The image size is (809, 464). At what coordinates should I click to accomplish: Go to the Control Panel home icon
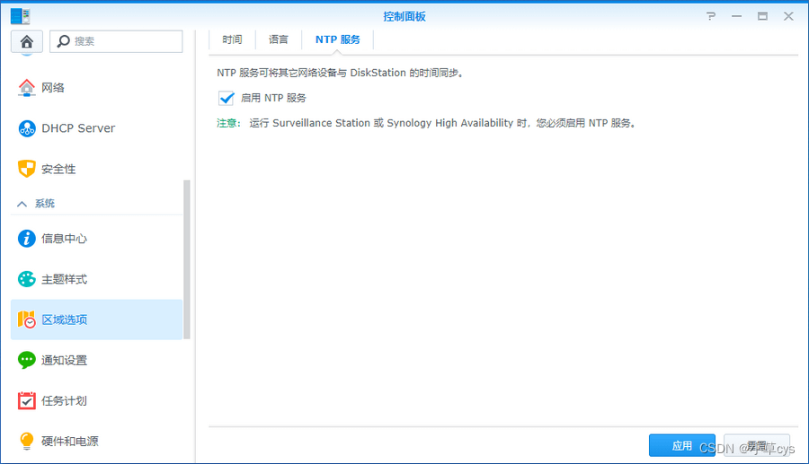[x=27, y=41]
